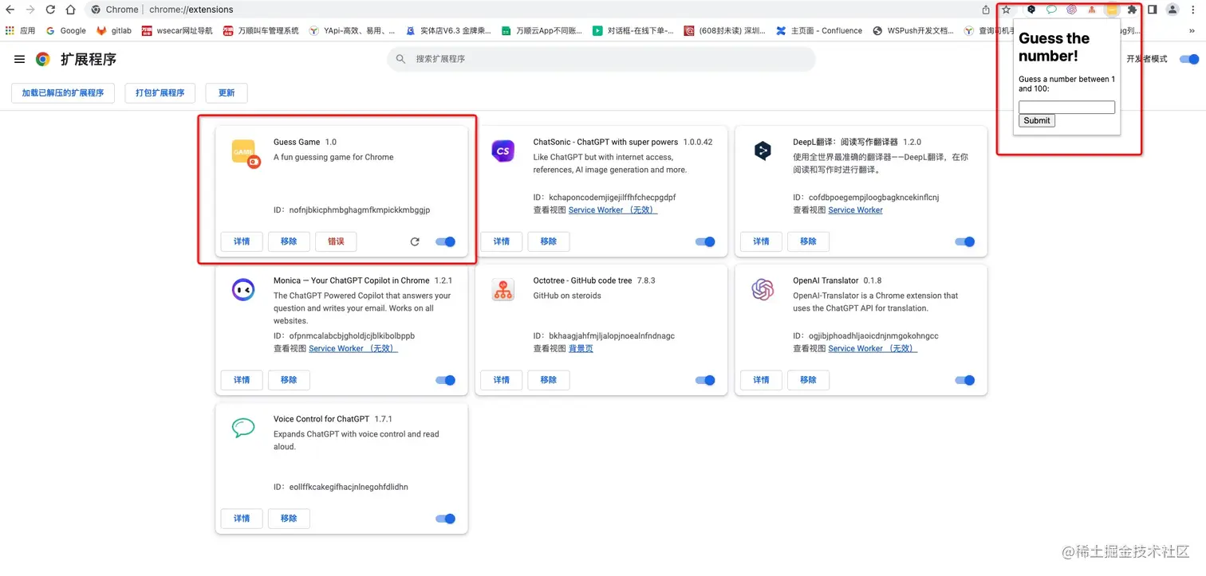Open the WSPush bookmark
The width and height of the screenshot is (1206, 576).
(913, 30)
